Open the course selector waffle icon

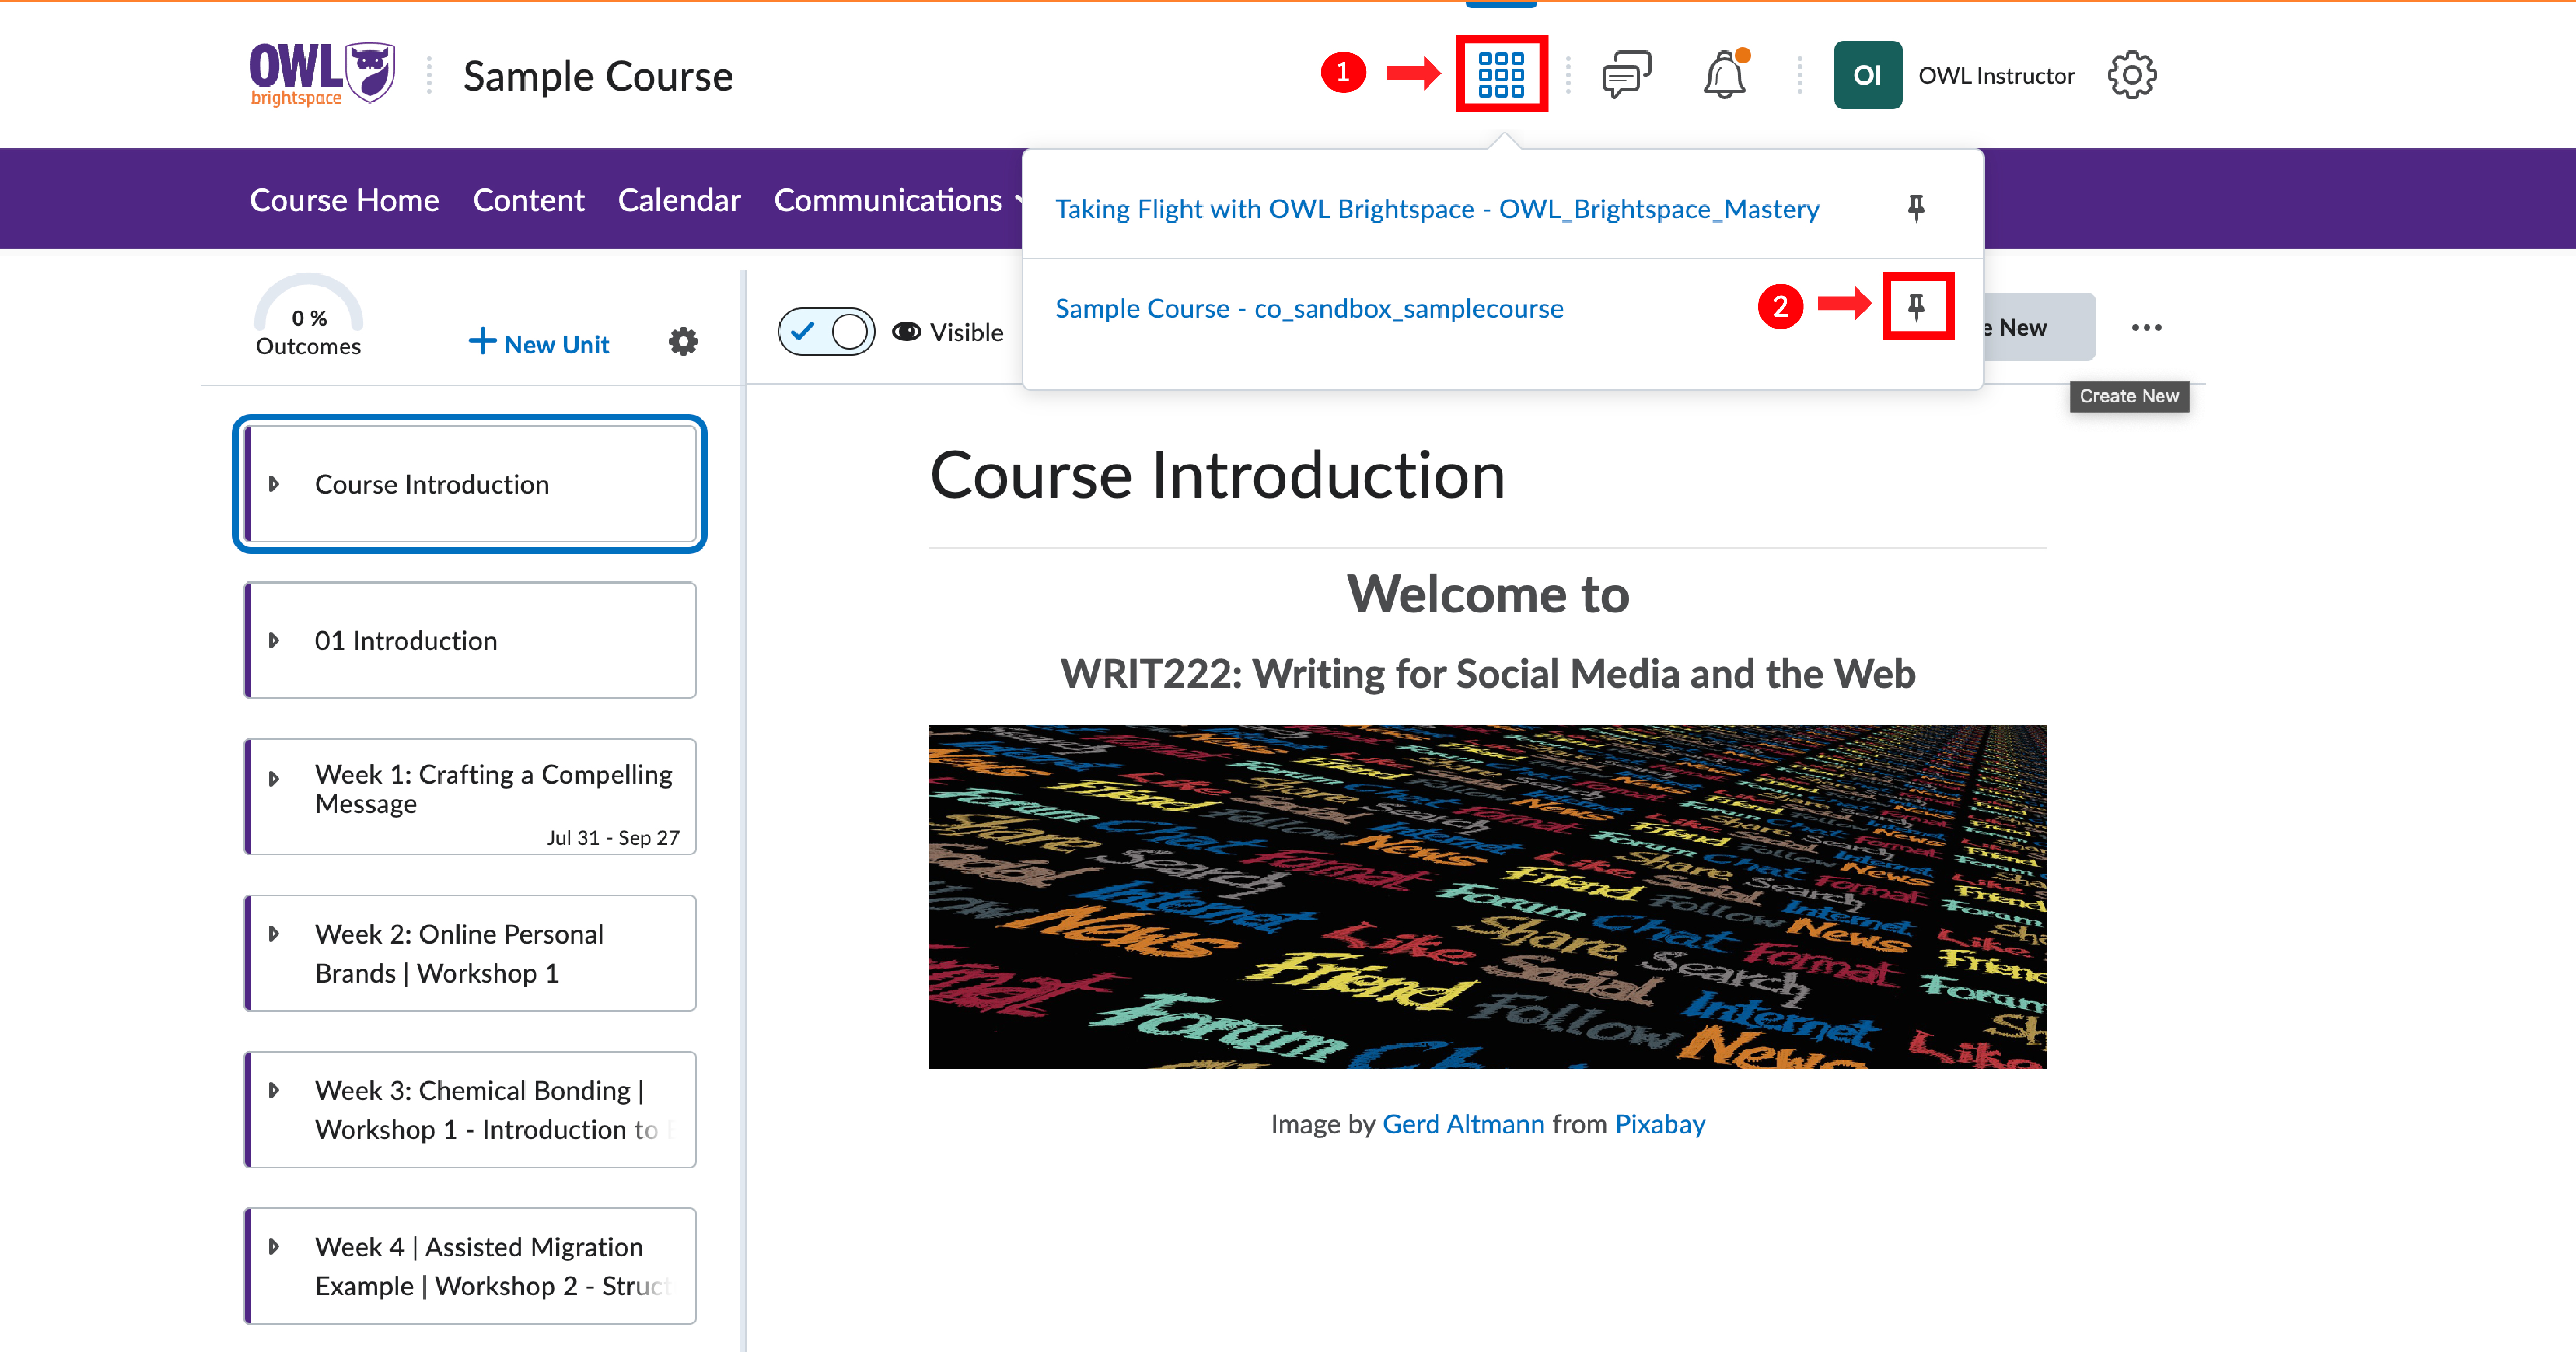[1501, 74]
